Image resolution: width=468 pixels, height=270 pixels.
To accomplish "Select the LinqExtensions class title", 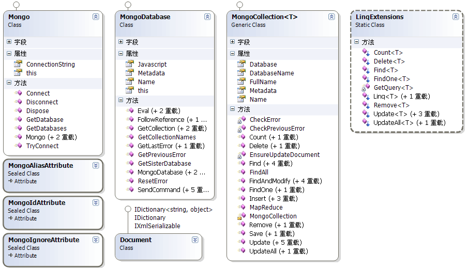I will 380,17.
